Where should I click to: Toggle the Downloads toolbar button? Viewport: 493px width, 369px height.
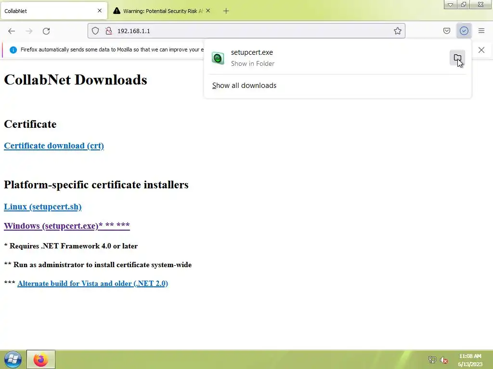tap(464, 31)
